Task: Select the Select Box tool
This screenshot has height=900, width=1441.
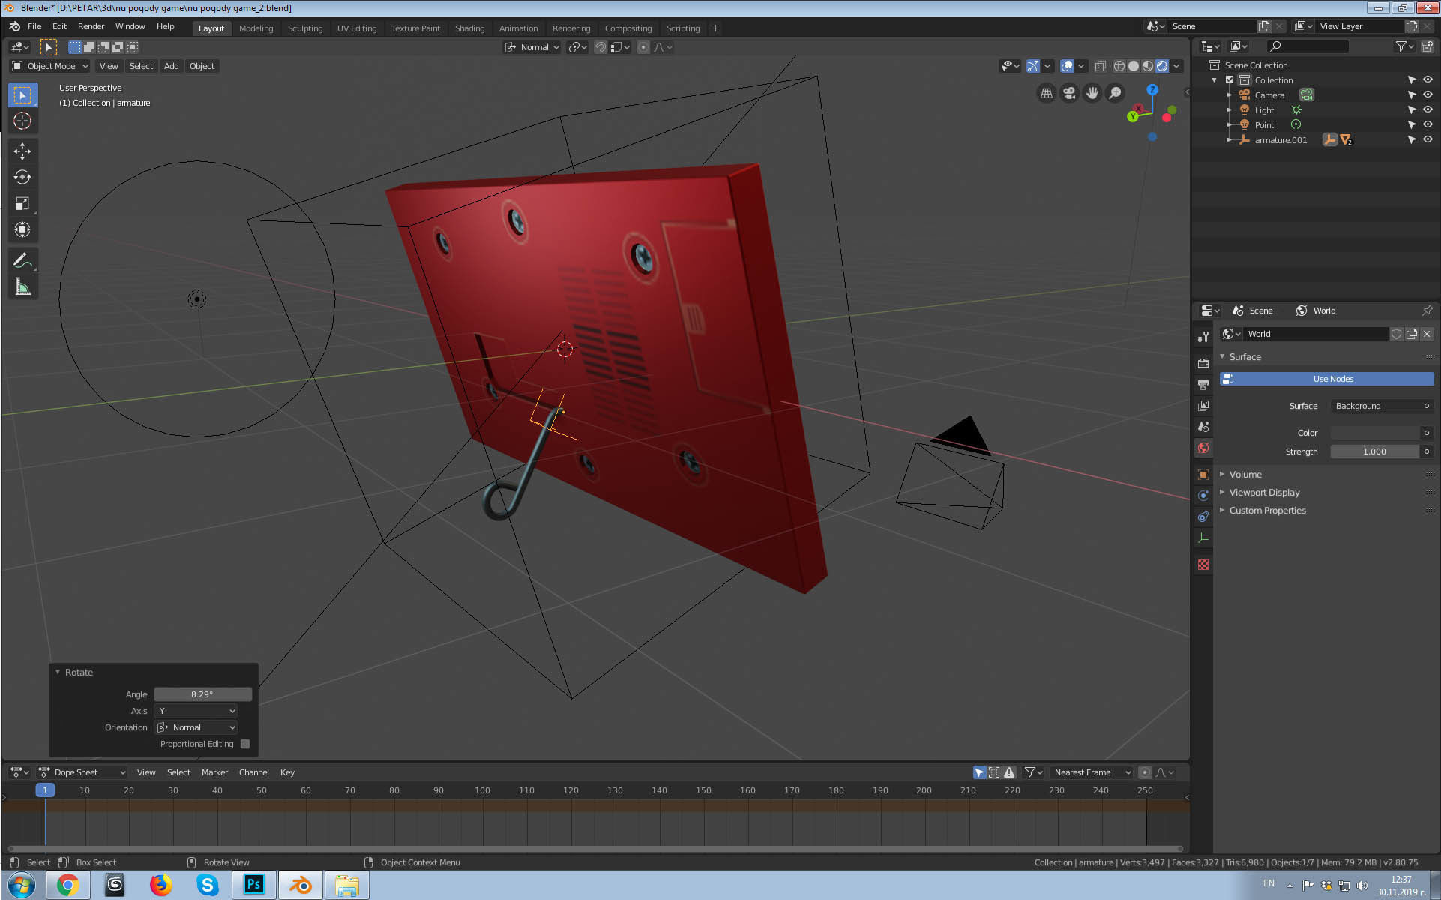Action: point(22,95)
